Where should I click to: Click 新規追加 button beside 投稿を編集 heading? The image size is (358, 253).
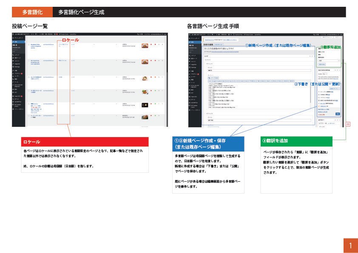click(x=219, y=45)
